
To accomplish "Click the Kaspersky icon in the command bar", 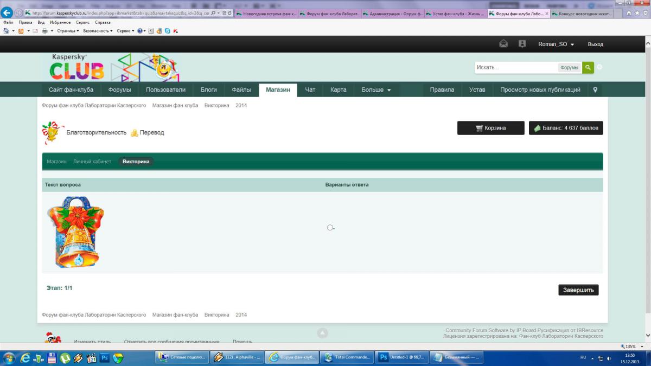I will click(175, 31).
